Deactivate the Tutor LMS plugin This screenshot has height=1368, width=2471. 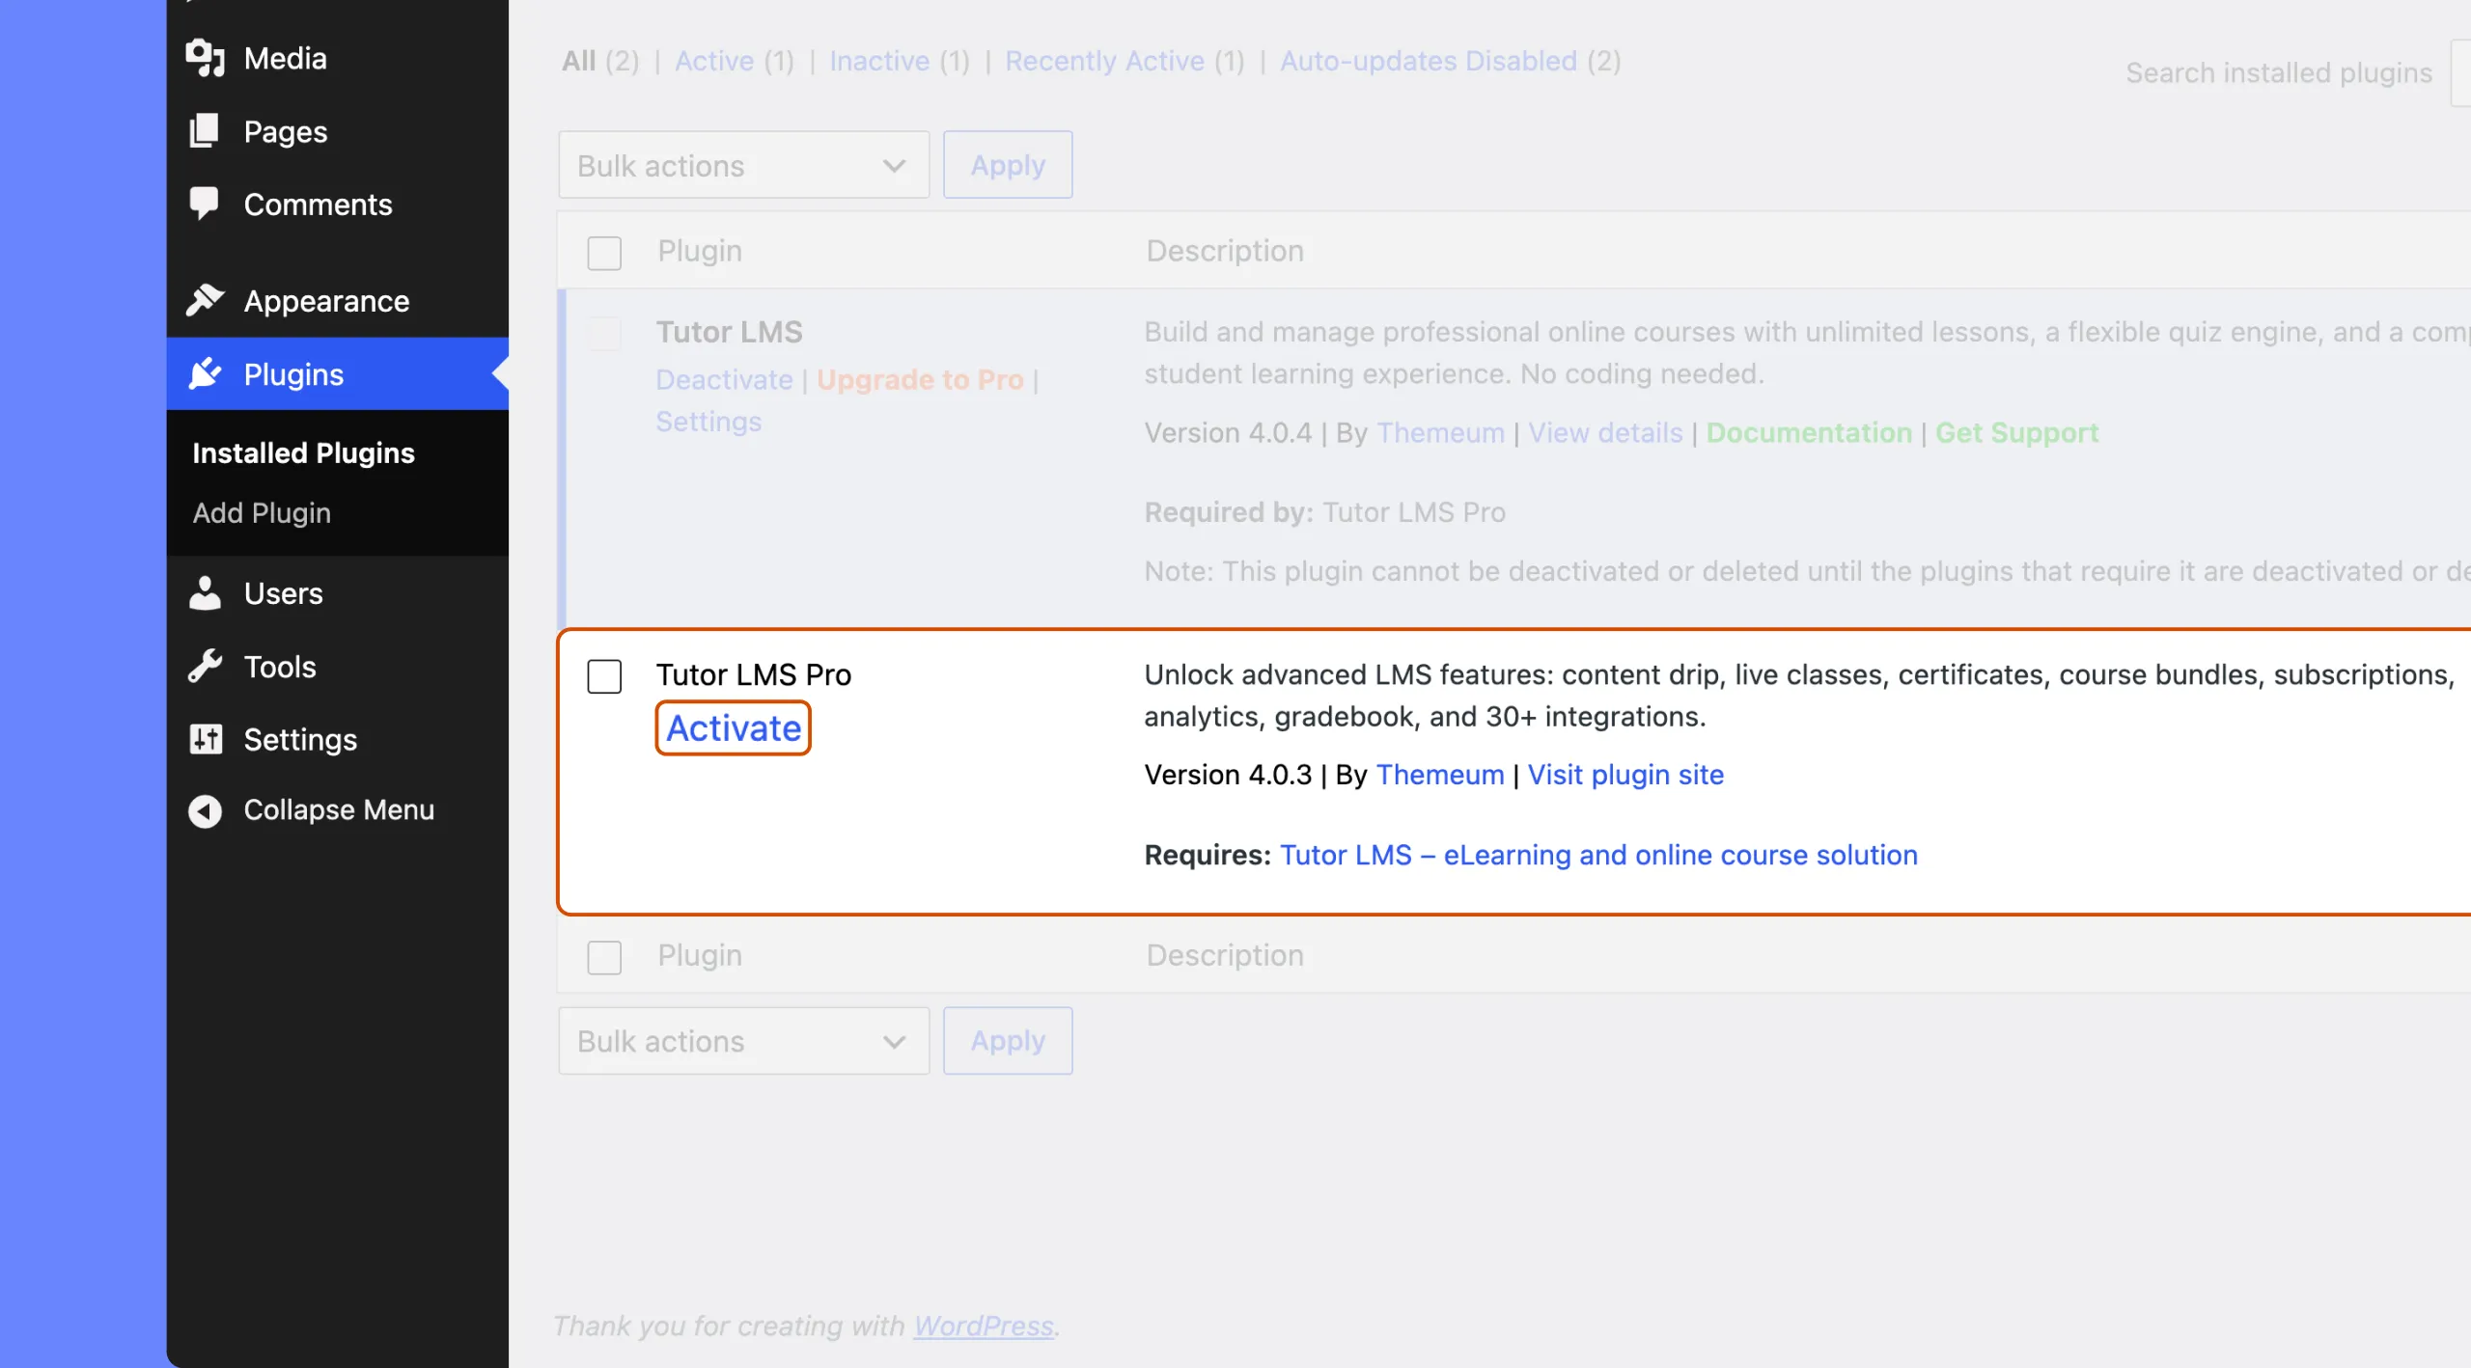724,379
